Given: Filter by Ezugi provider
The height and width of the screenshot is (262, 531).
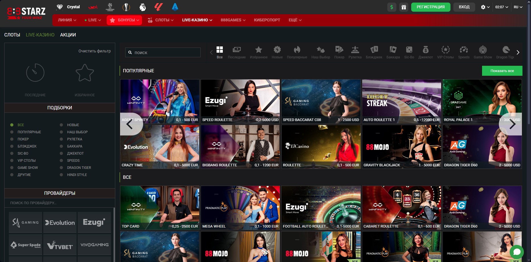Looking at the screenshot, I should click(x=94, y=222).
